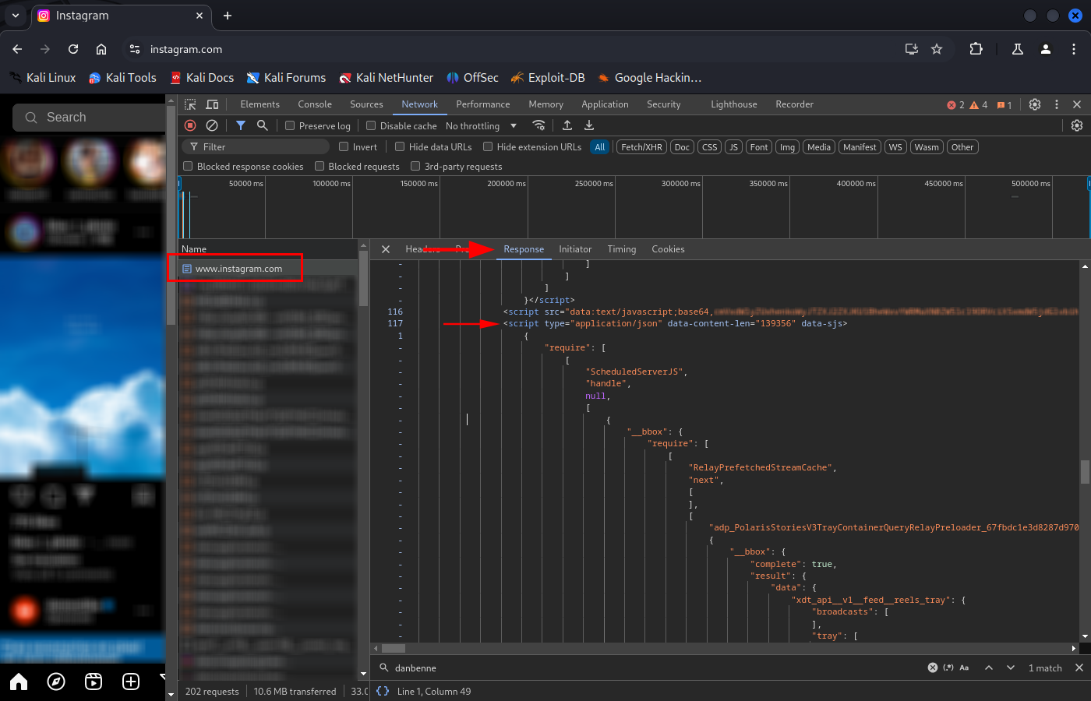This screenshot has height=701, width=1091.
Task: Open the install app icon
Action: click(912, 49)
